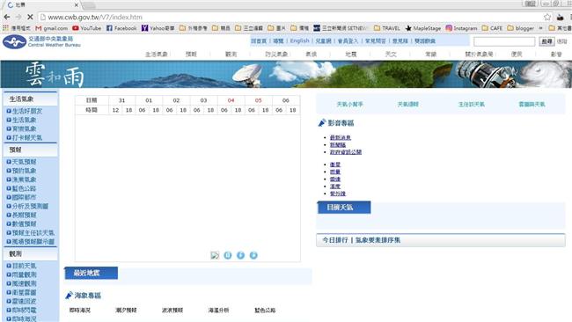Image resolution: width=572 pixels, height=322 pixels.
Task: Select the 目前天氣 blue tab
Action: pos(344,207)
